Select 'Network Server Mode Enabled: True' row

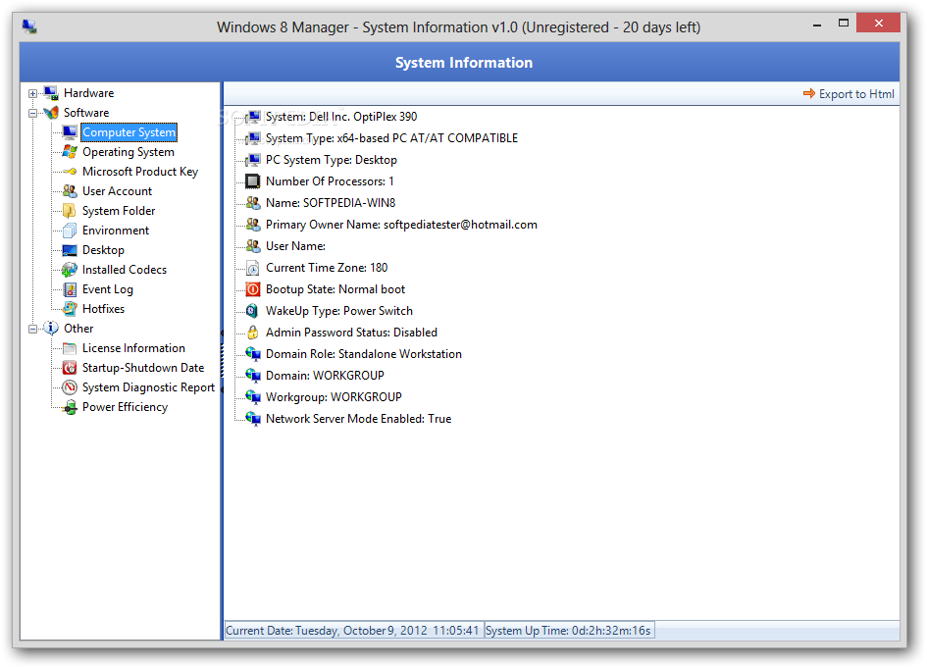coord(358,419)
